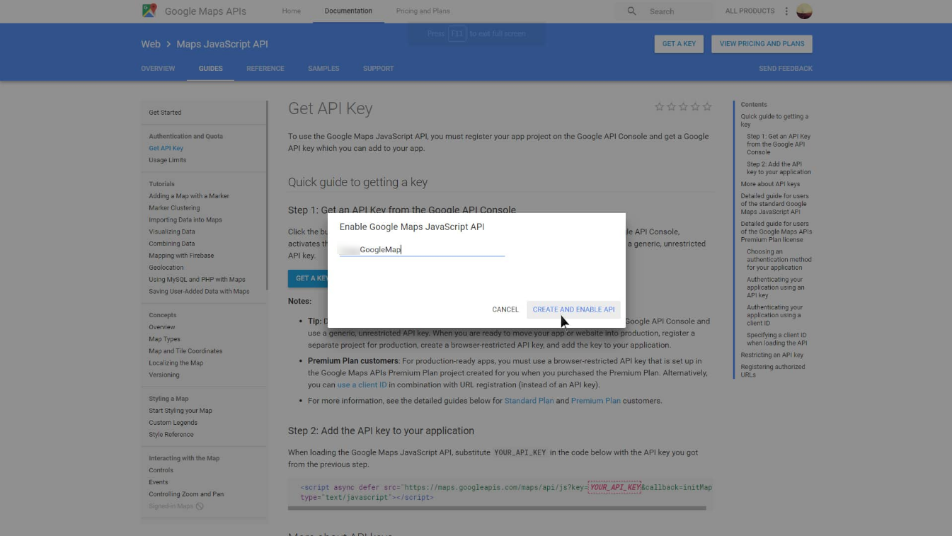Click Maps JavaScript API breadcrumb
The width and height of the screenshot is (952, 536).
tap(222, 44)
